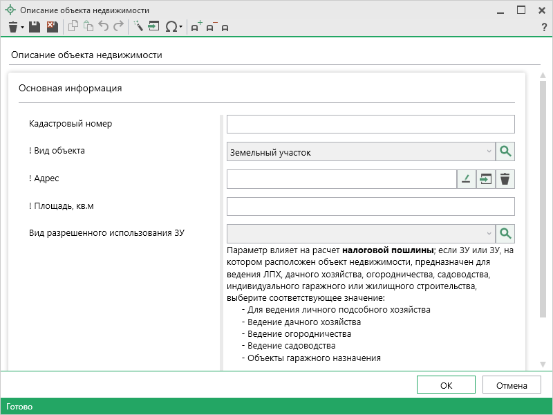Viewport: 553px width, 415px height.
Task: Decrease font size with A- icon
Action: coord(211,27)
